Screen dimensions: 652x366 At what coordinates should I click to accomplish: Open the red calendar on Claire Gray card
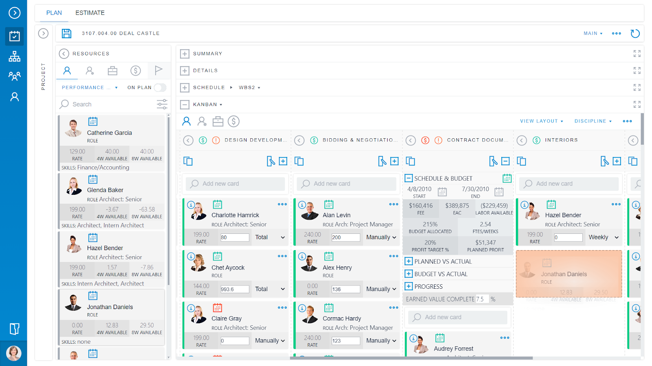[x=217, y=307]
